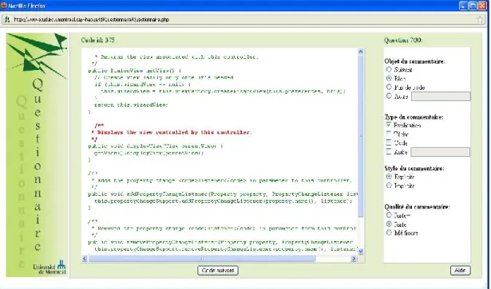Click the green bird logo on banner

click(37, 55)
